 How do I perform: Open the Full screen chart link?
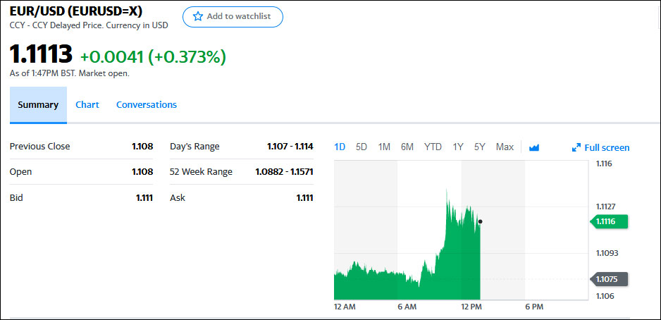tap(606, 147)
